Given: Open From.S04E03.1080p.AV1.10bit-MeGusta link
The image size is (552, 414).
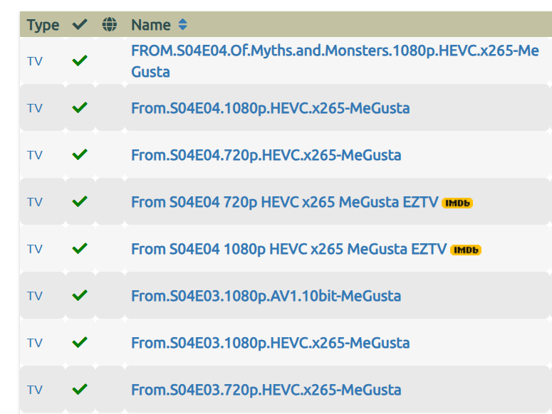Looking at the screenshot, I should [266, 296].
